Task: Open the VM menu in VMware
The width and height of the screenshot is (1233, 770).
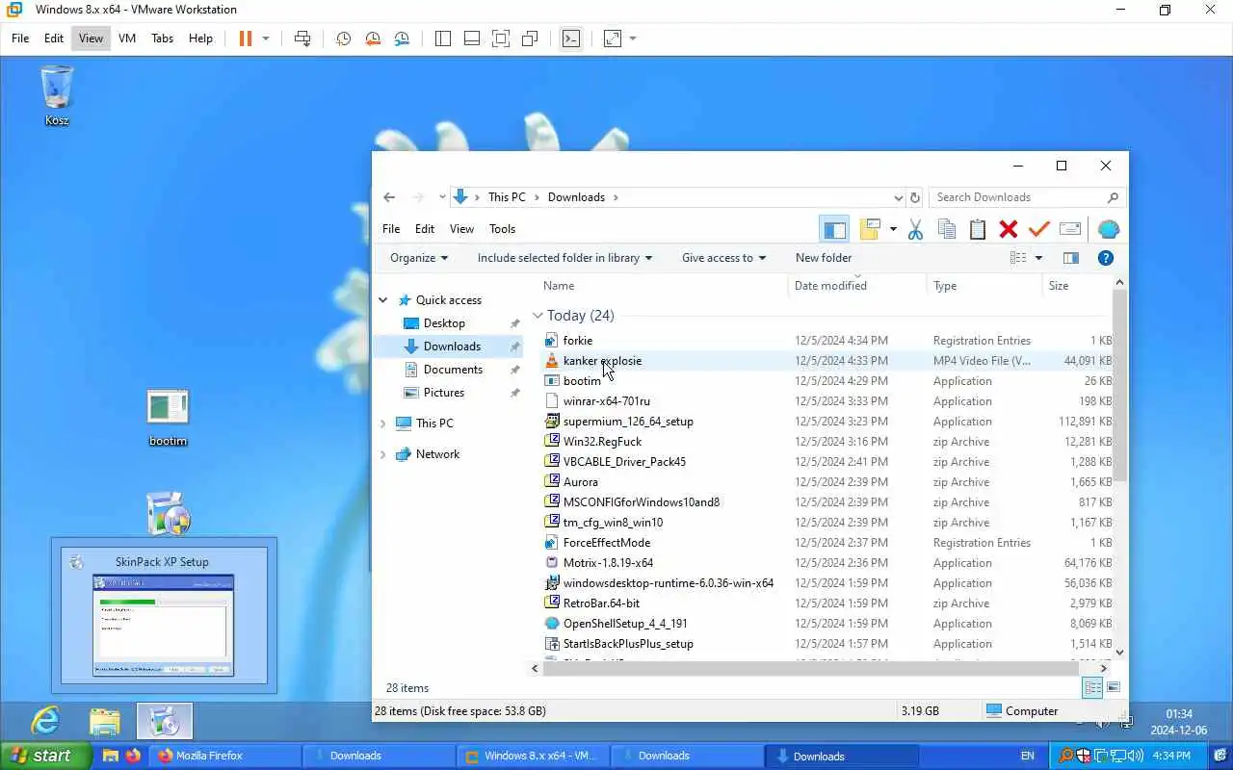Action: (127, 38)
